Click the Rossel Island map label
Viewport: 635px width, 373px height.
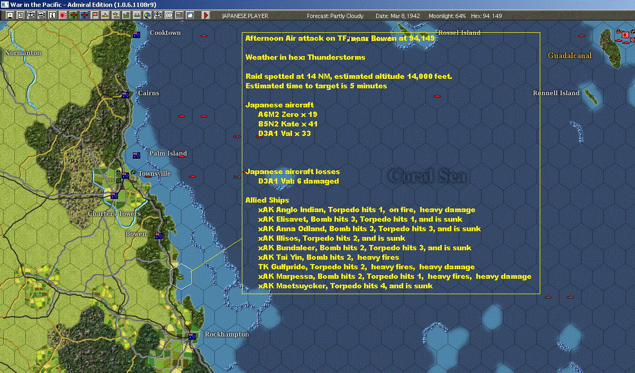point(459,33)
